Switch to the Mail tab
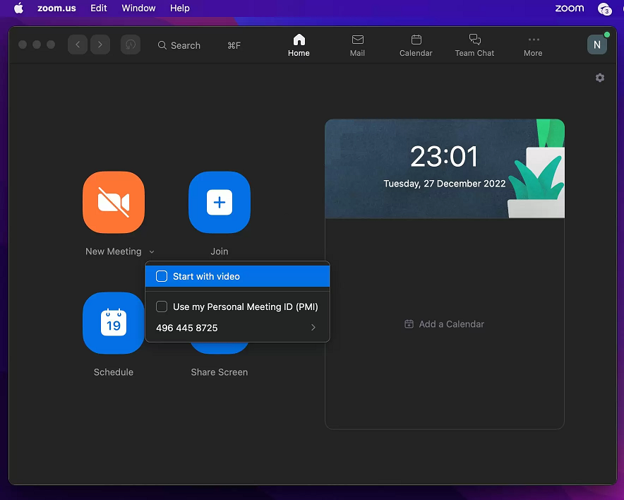This screenshot has width=624, height=500. (357, 46)
